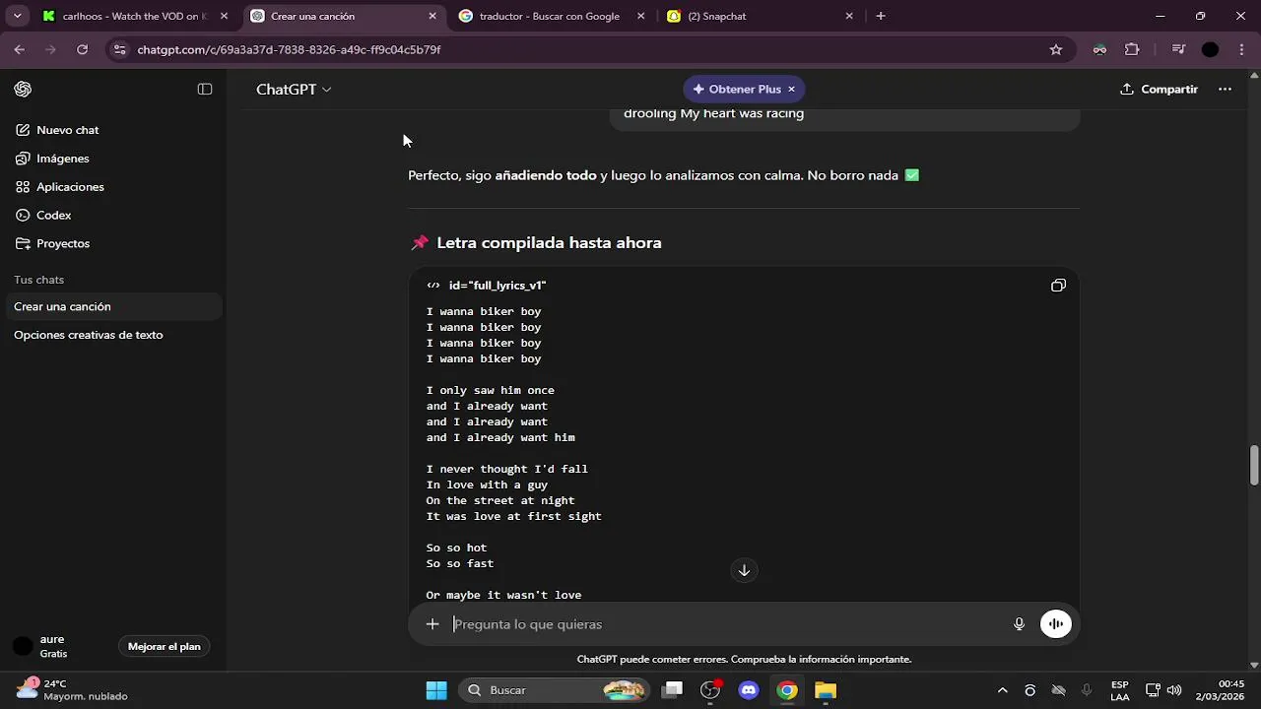Start voice mode with the waveform button
Image resolution: width=1261 pixels, height=709 pixels.
1056,624
